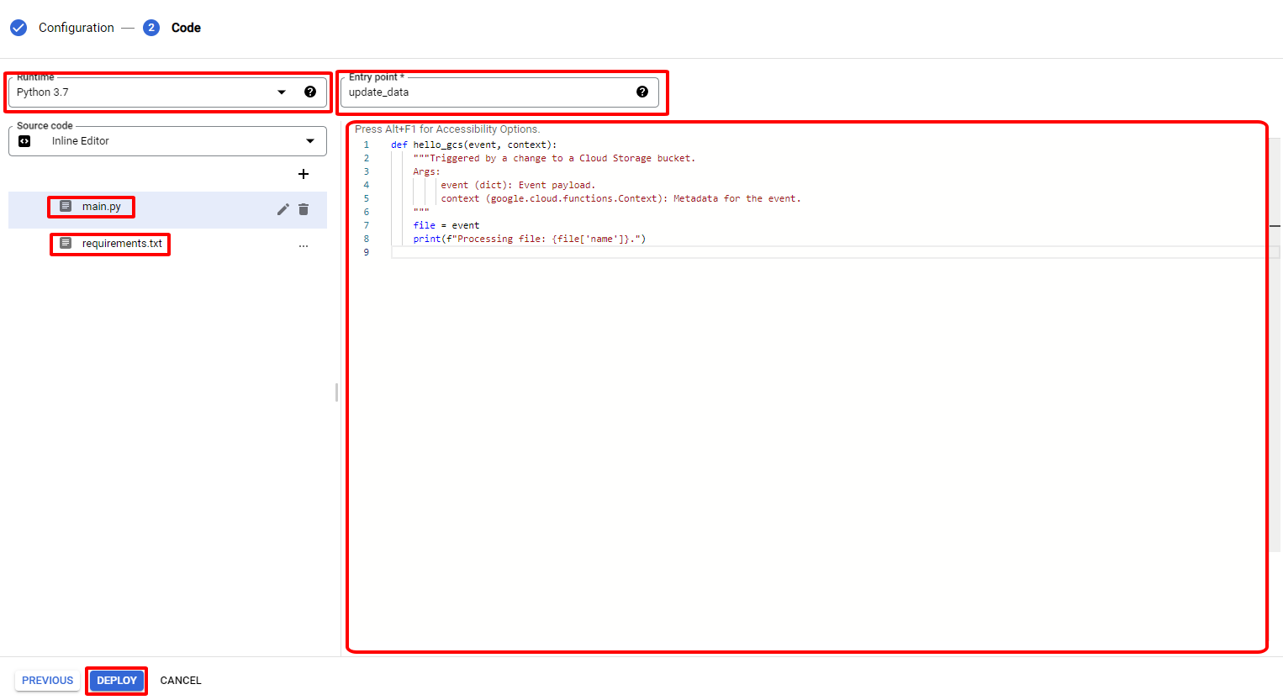Click line number 5 in gutter

pyautogui.click(x=366, y=198)
